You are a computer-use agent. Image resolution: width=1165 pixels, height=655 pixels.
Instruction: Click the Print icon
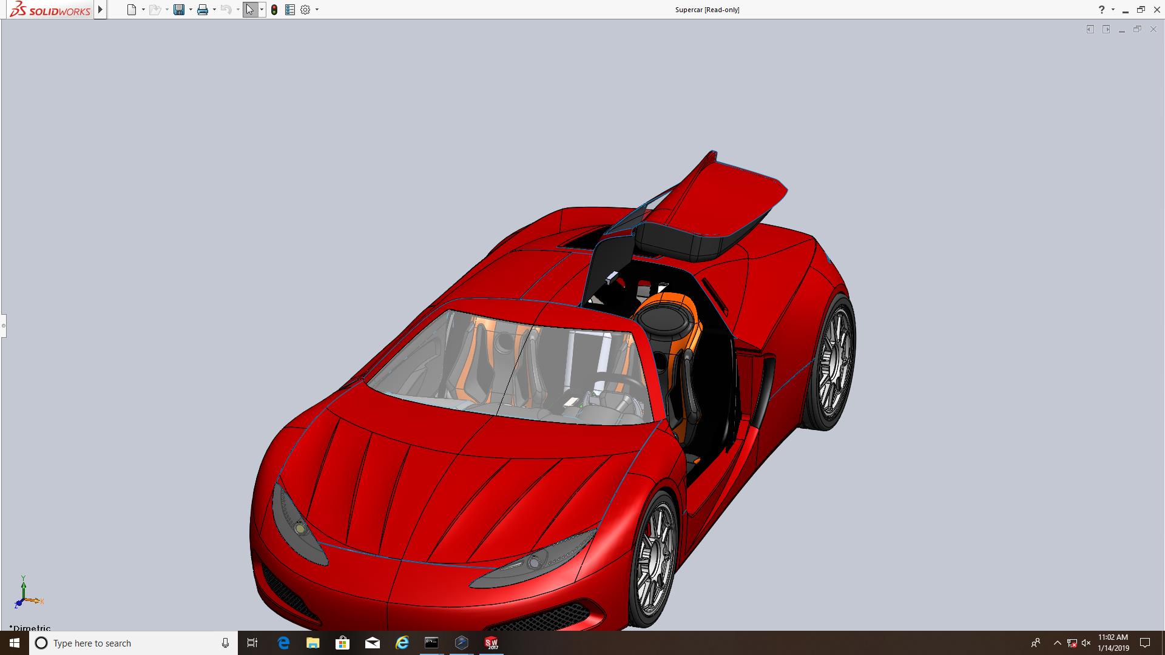(203, 10)
